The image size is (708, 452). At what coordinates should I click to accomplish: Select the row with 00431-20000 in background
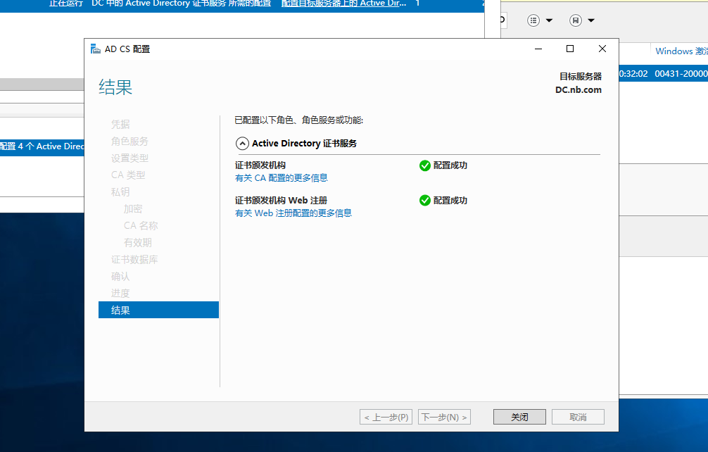coord(663,74)
